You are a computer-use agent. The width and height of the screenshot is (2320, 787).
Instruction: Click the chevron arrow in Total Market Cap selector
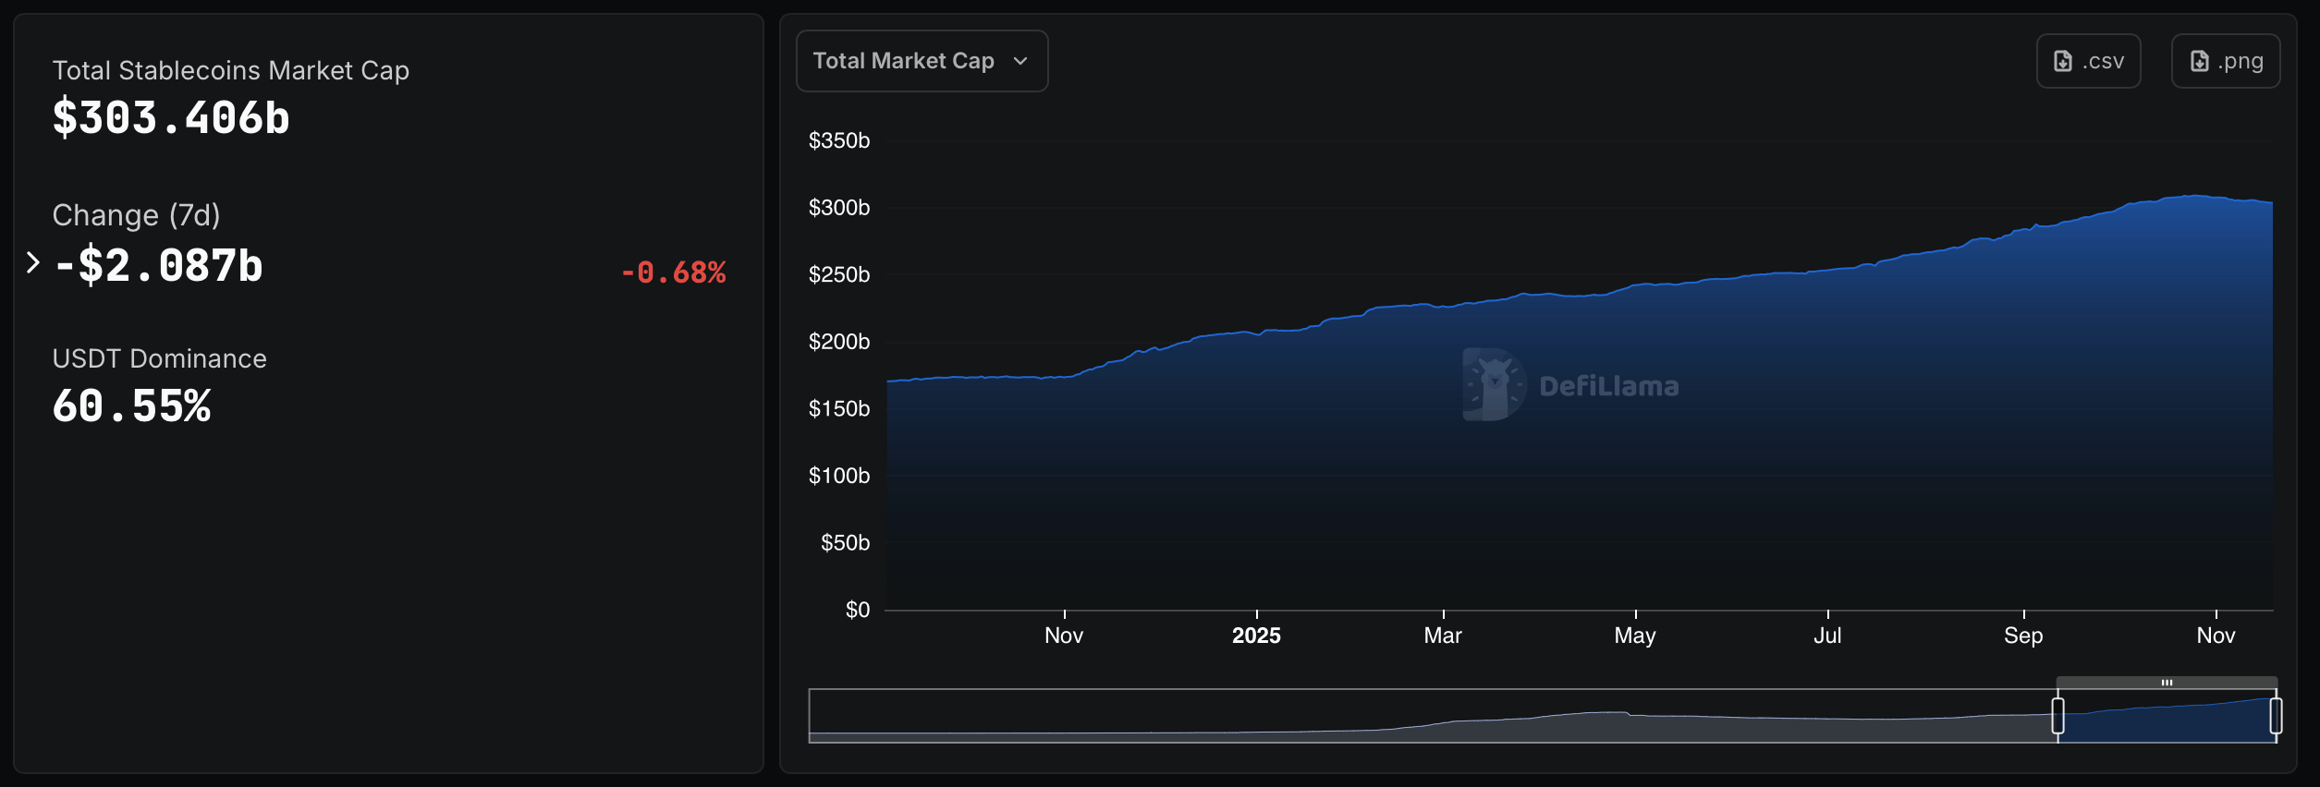(1020, 61)
